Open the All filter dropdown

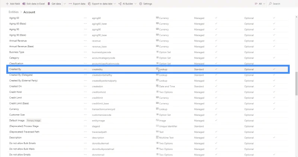[260, 4]
